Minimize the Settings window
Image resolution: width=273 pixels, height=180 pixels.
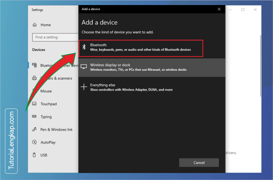click(x=231, y=10)
